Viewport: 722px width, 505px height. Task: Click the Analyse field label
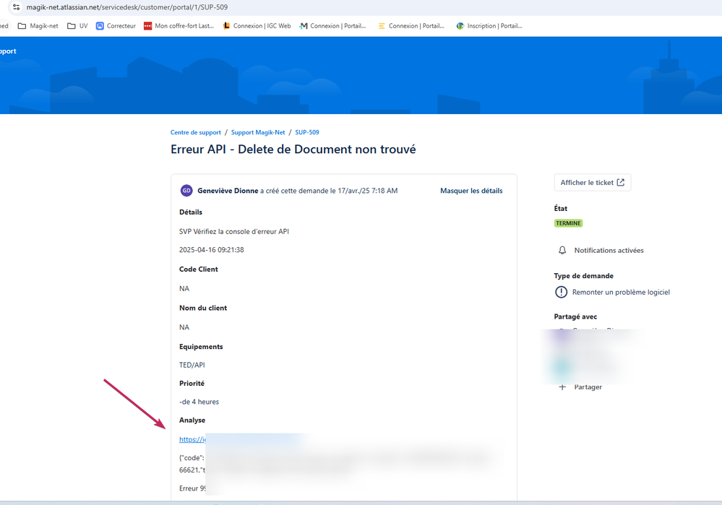click(x=192, y=420)
